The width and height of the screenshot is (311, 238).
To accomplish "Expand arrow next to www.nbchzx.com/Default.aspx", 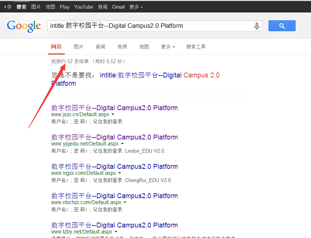I will [125, 203].
